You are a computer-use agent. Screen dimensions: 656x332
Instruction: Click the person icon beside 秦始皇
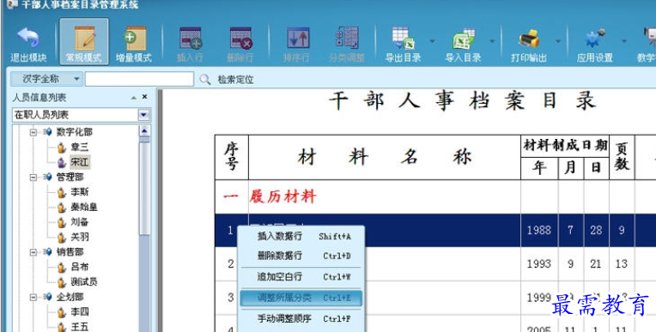(x=62, y=208)
